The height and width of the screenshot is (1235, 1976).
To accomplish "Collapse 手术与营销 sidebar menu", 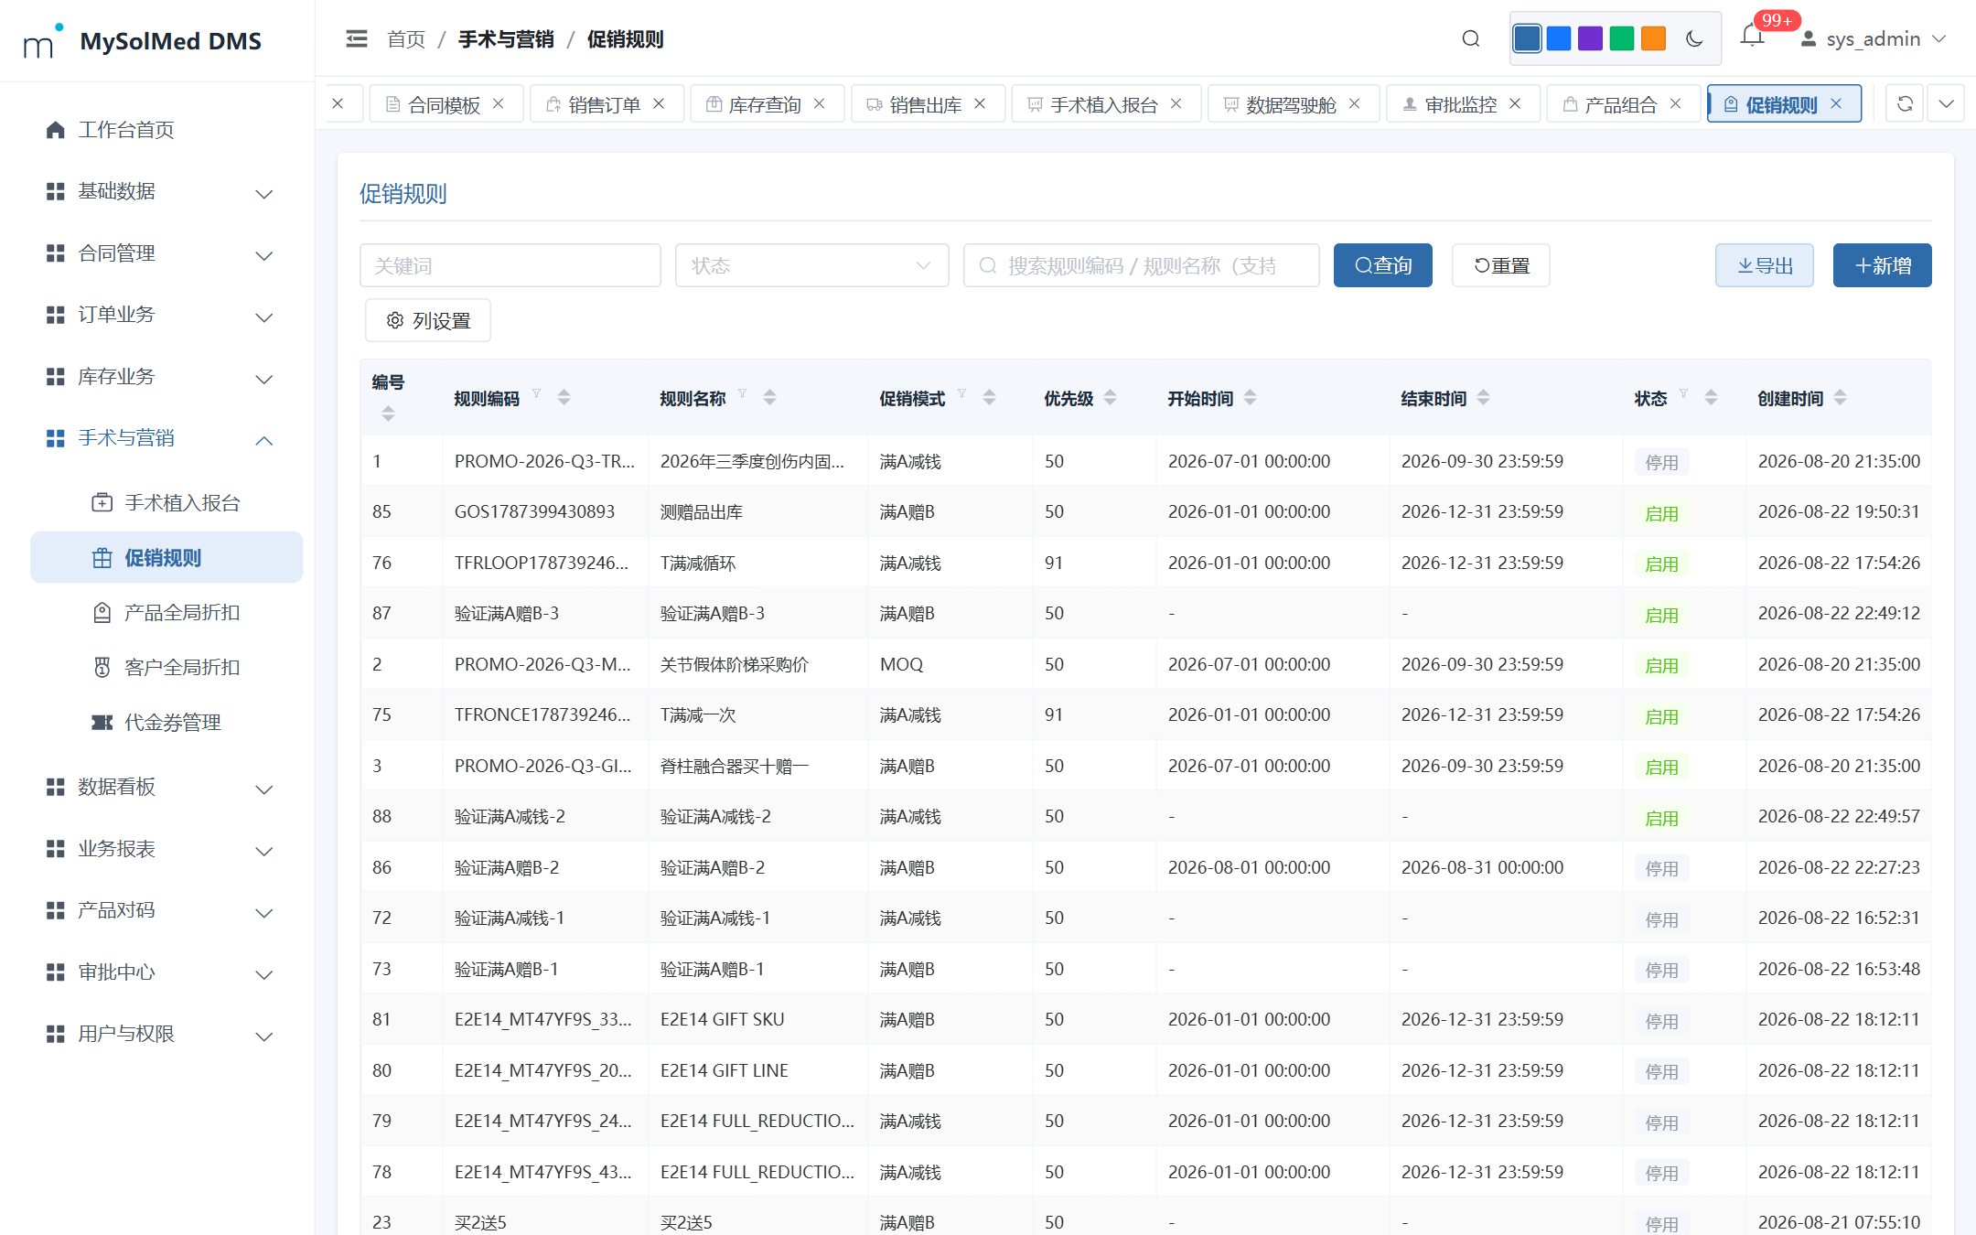I will coord(160,438).
